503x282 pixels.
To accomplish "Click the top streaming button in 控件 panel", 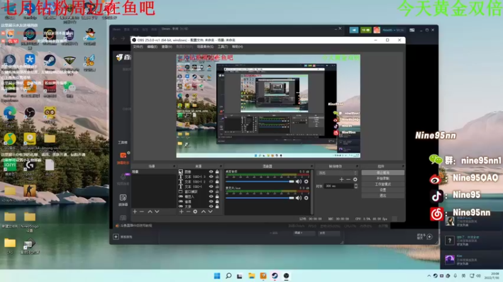I will coord(383,173).
